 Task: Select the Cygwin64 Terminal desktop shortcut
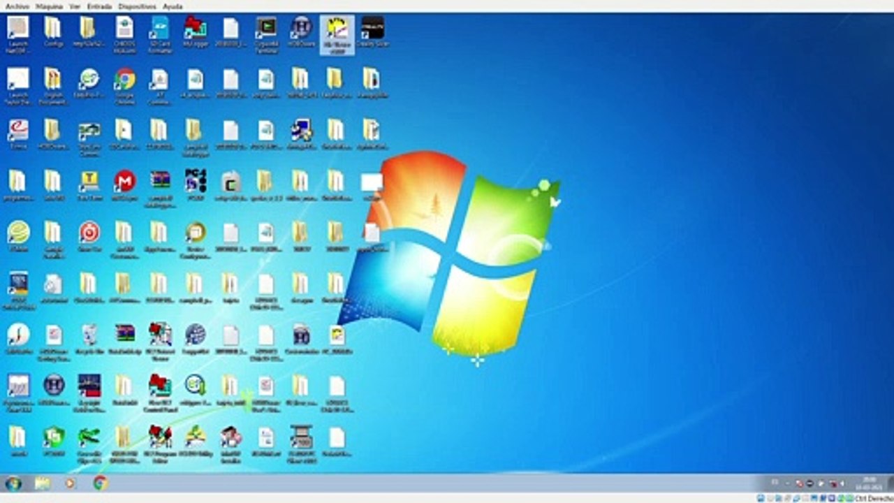[x=266, y=35]
